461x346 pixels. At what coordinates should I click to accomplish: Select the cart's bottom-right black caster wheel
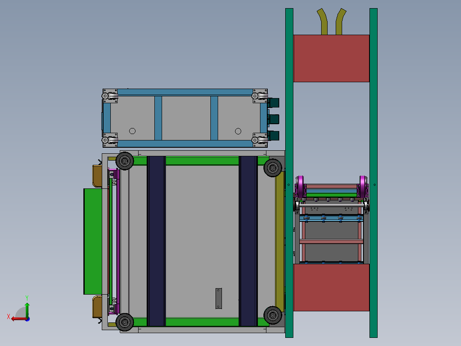[x=272, y=315]
